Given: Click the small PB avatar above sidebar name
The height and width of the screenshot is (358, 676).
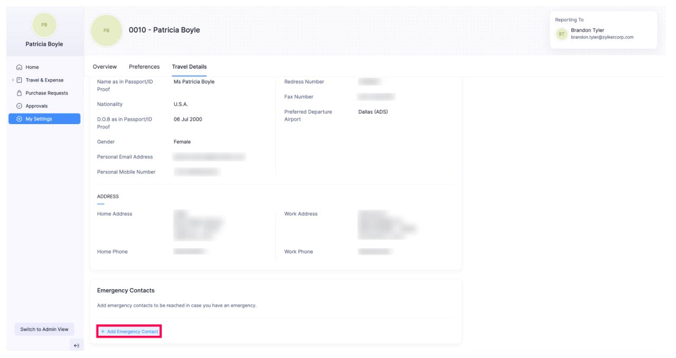Looking at the screenshot, I should [44, 25].
